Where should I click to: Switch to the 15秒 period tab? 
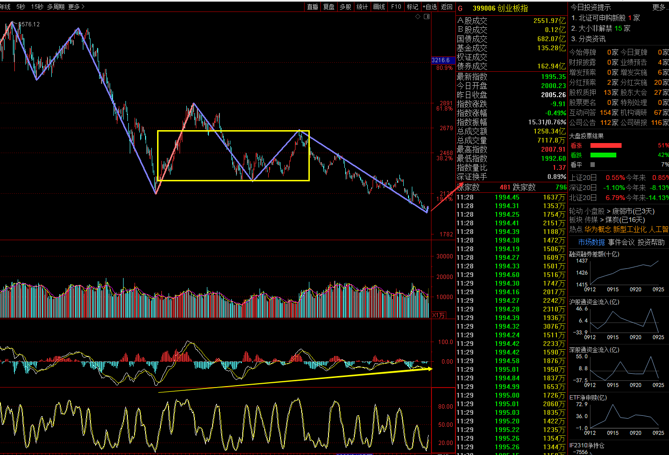(x=37, y=7)
